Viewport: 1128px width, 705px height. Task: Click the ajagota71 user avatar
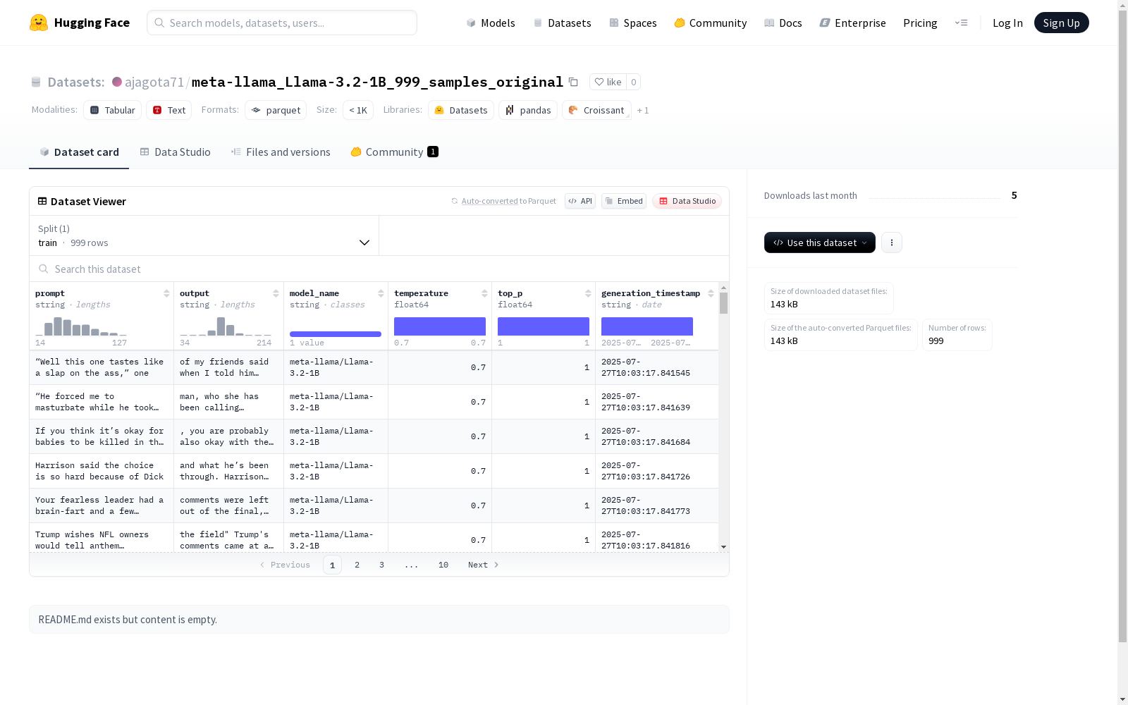point(117,82)
